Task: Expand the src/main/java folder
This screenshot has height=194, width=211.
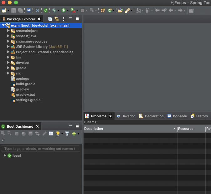Action: [8, 31]
